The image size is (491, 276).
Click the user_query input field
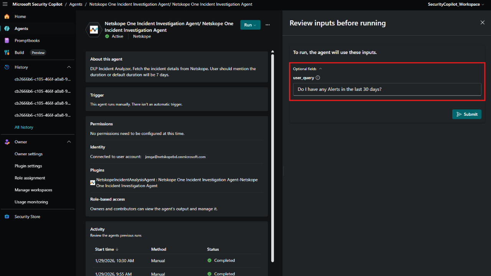tap(387, 89)
